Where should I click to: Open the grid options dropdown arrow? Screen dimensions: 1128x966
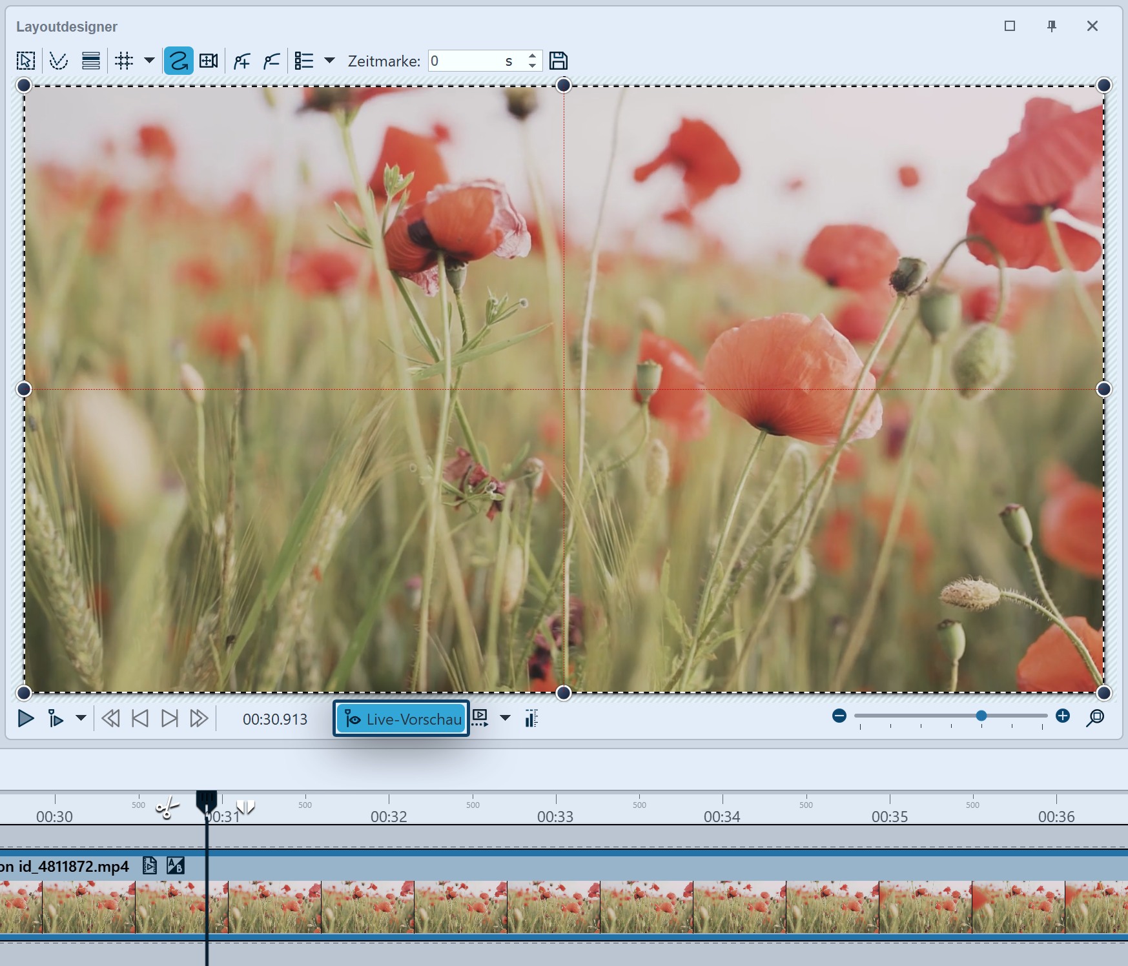coord(149,61)
